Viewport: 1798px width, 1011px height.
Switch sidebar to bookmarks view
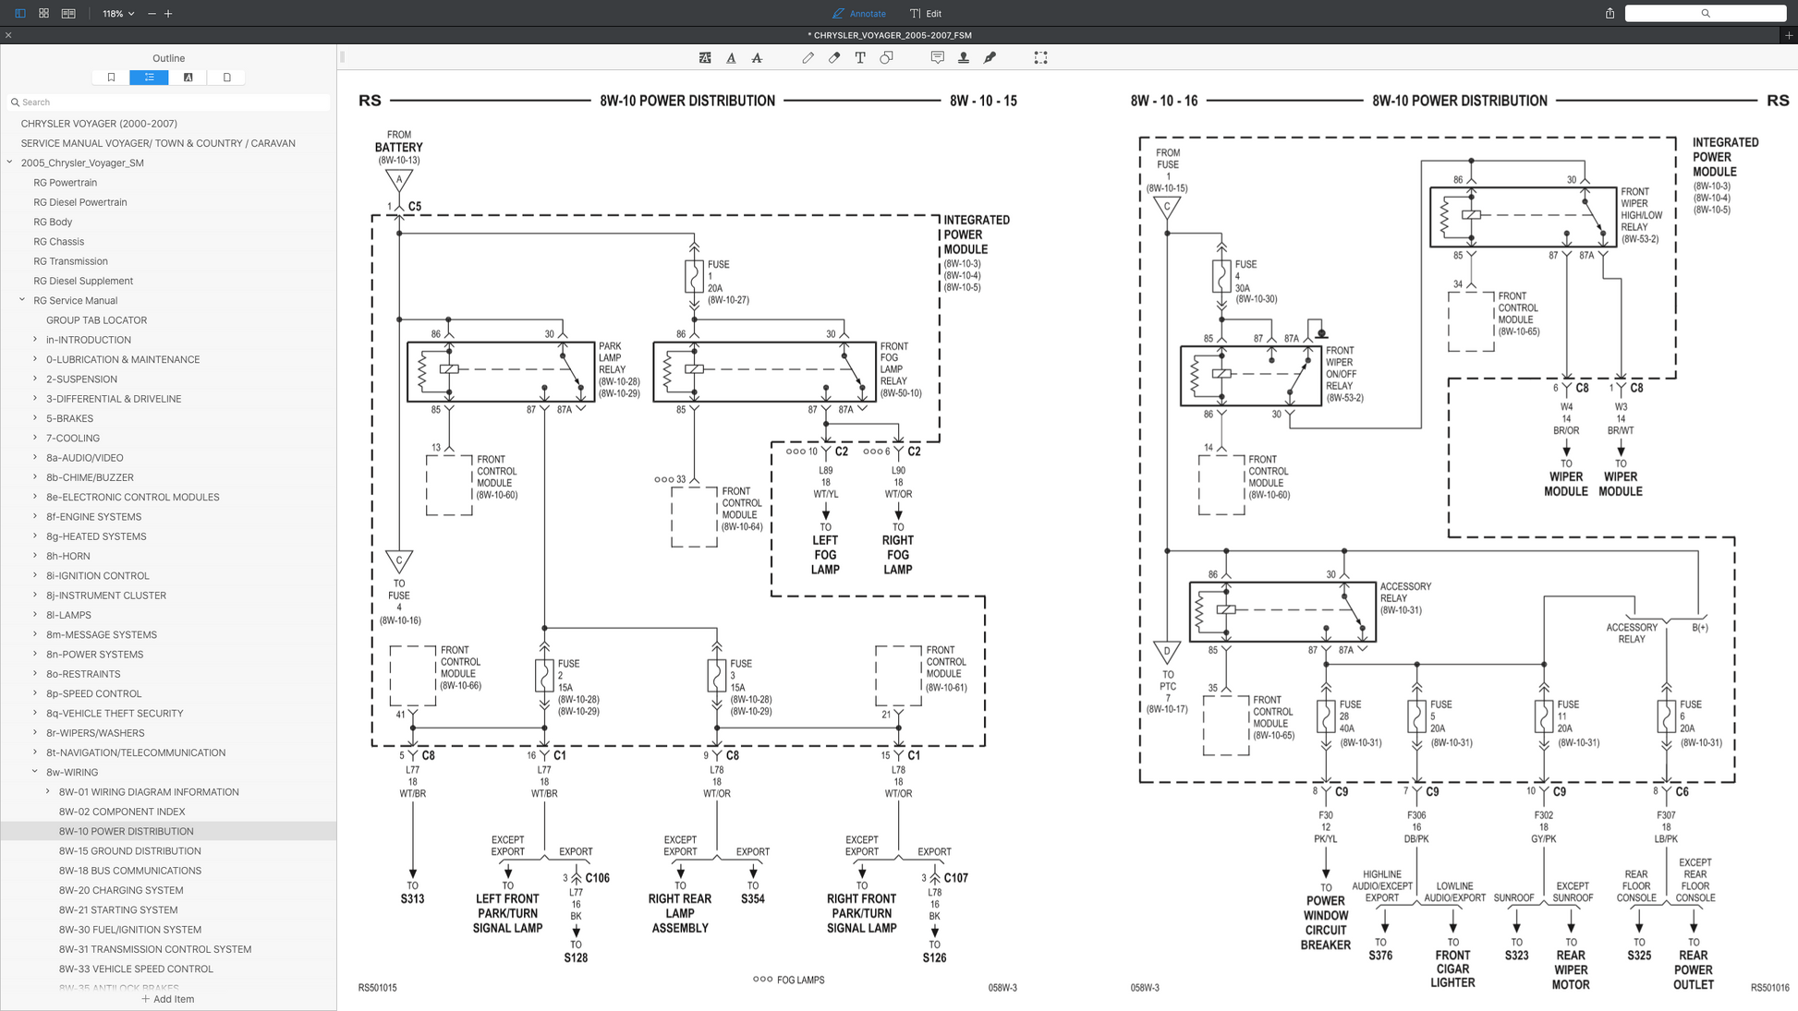click(x=111, y=78)
